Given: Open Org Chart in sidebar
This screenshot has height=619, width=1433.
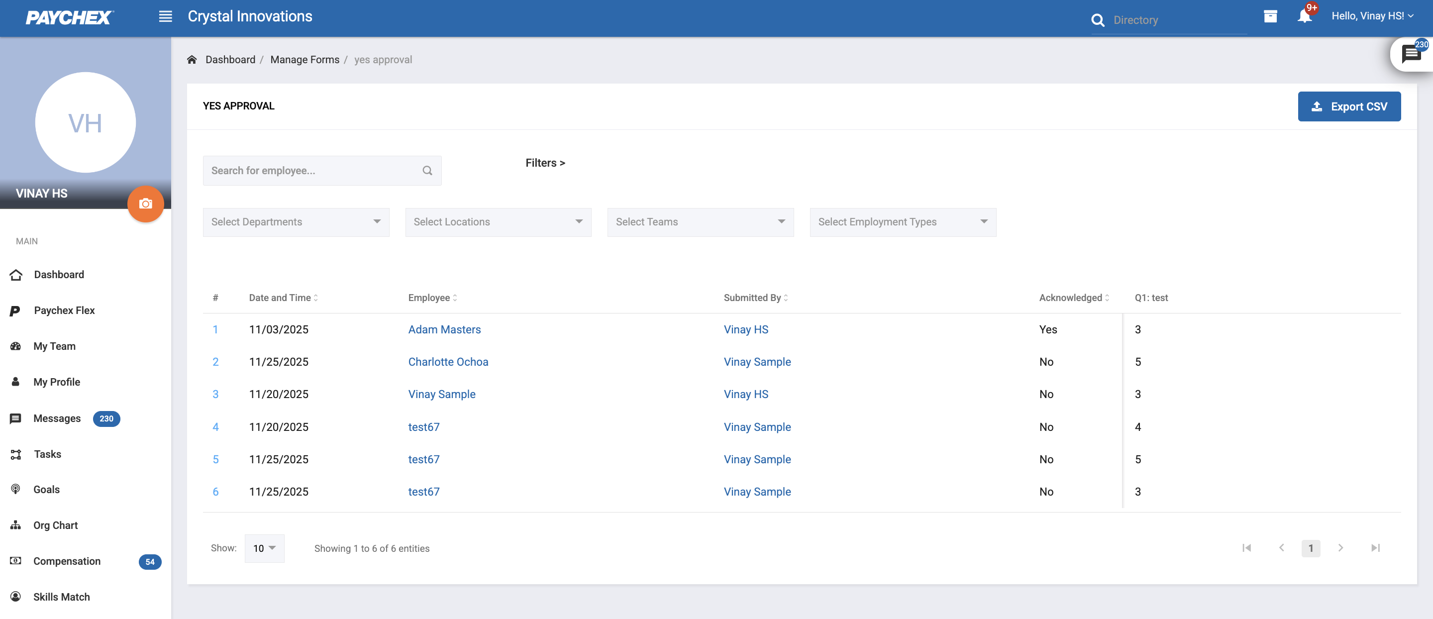Looking at the screenshot, I should (55, 525).
